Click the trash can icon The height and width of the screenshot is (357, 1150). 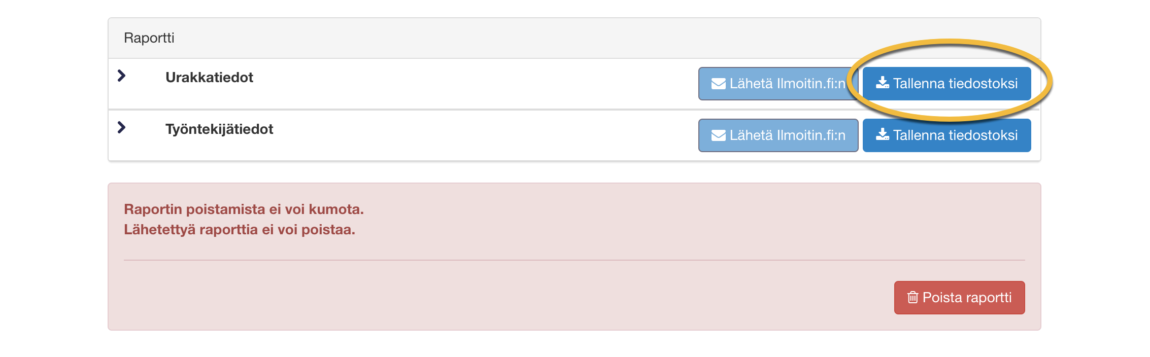(912, 297)
